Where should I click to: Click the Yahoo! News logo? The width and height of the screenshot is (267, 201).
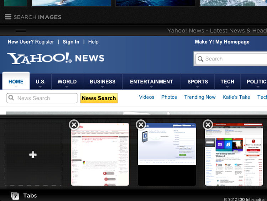pos(56,58)
